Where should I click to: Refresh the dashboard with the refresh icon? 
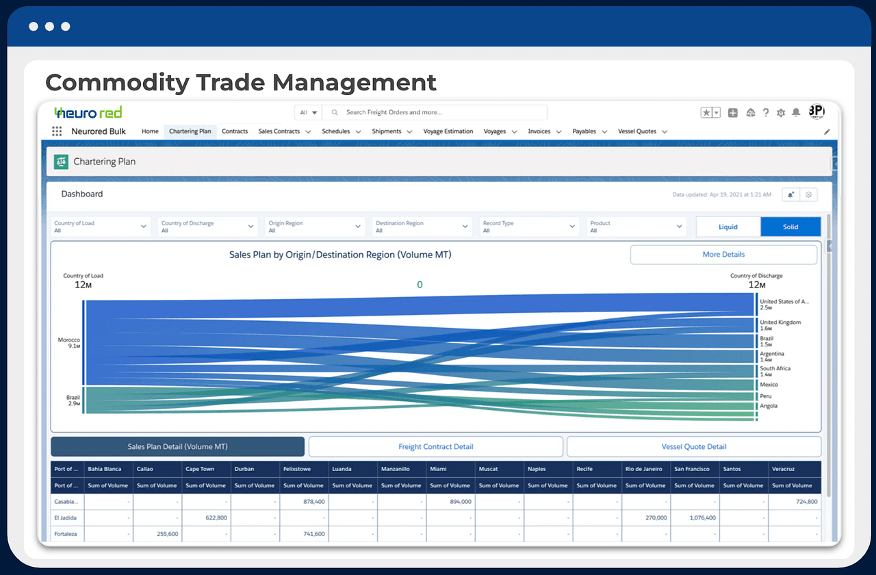pos(810,194)
